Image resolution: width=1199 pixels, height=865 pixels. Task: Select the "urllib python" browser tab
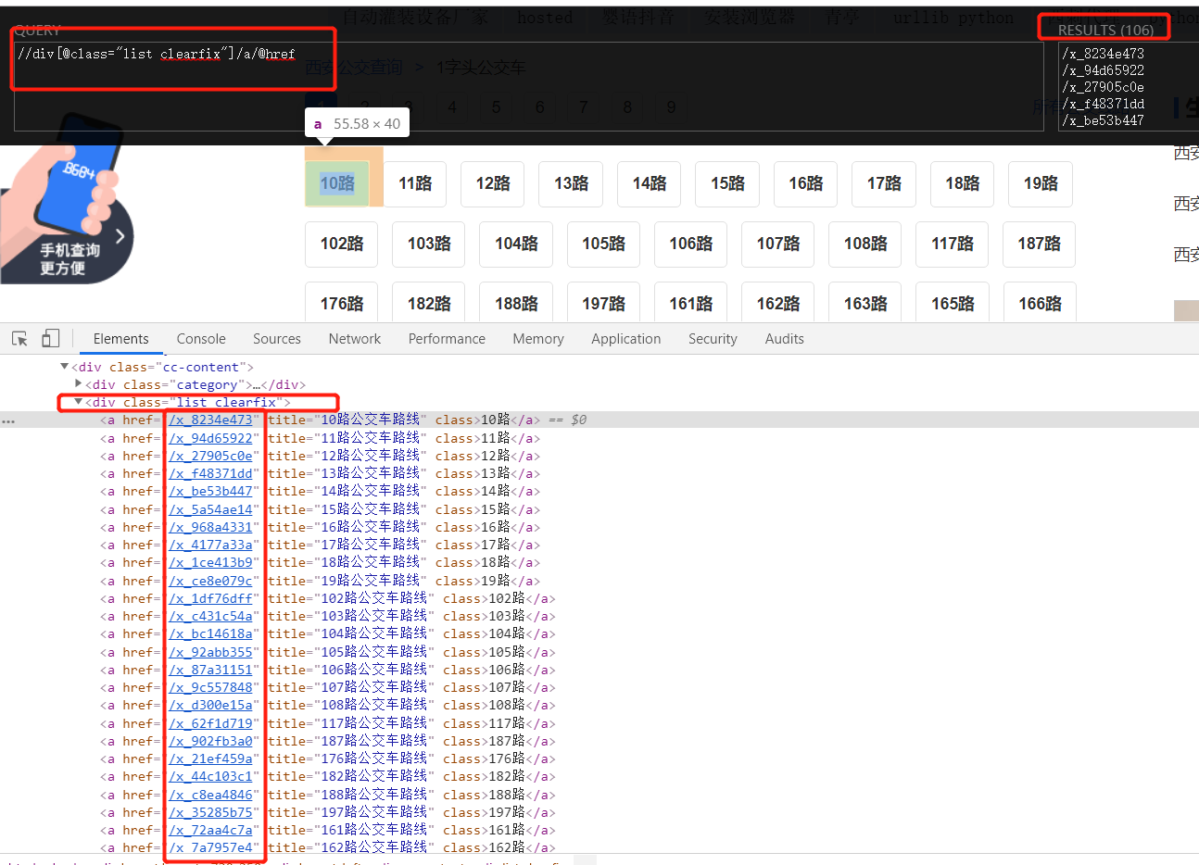click(952, 18)
